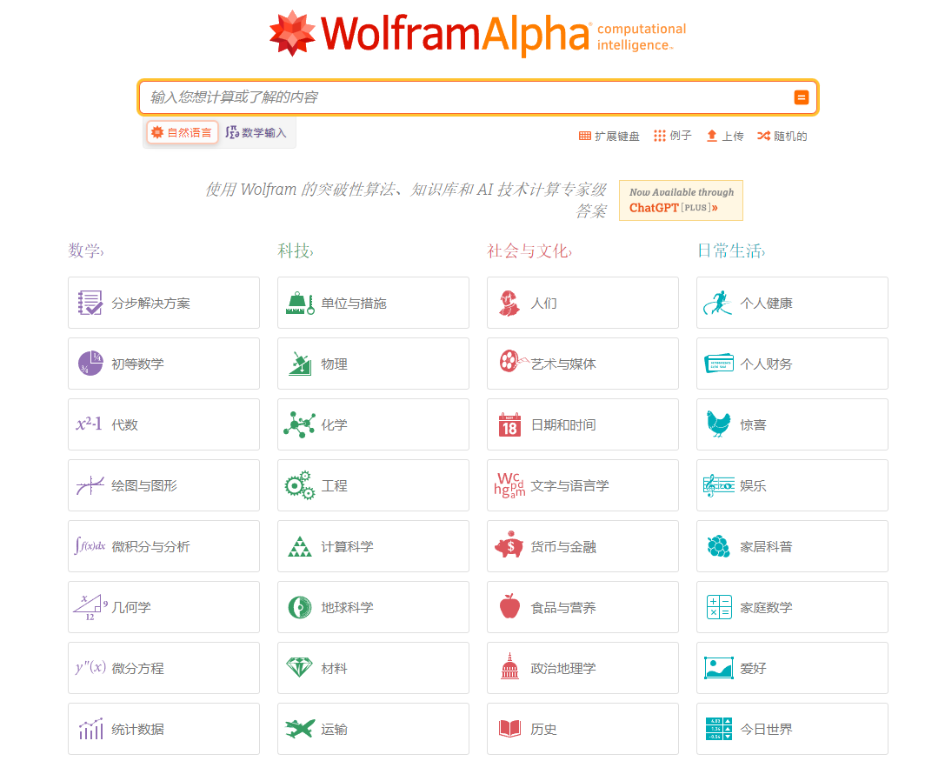This screenshot has height=761, width=945.
Task: Click the 政治地理学 capitol building icon
Action: [x=509, y=666]
